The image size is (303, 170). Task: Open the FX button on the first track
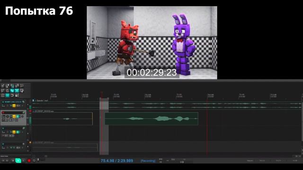click(18, 106)
